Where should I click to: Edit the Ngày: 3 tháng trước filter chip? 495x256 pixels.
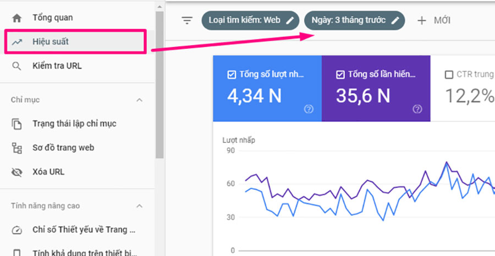coord(354,20)
